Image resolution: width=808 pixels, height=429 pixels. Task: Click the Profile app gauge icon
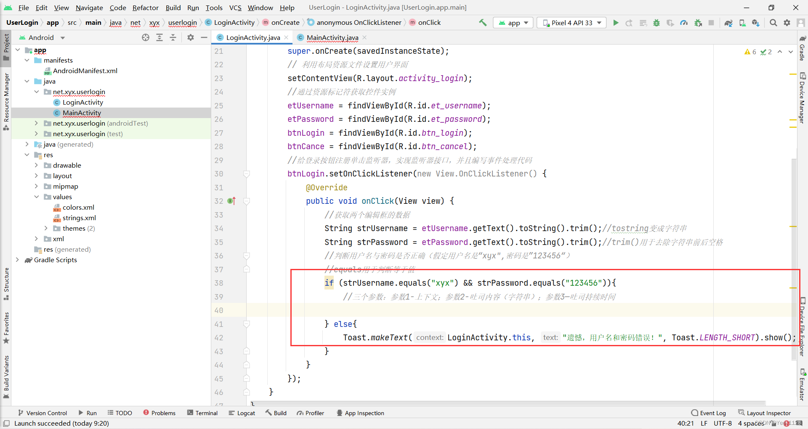(x=684, y=23)
